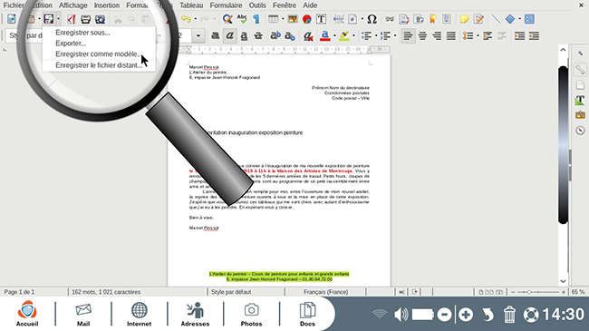Toggle justified alignment button

pos(450,35)
